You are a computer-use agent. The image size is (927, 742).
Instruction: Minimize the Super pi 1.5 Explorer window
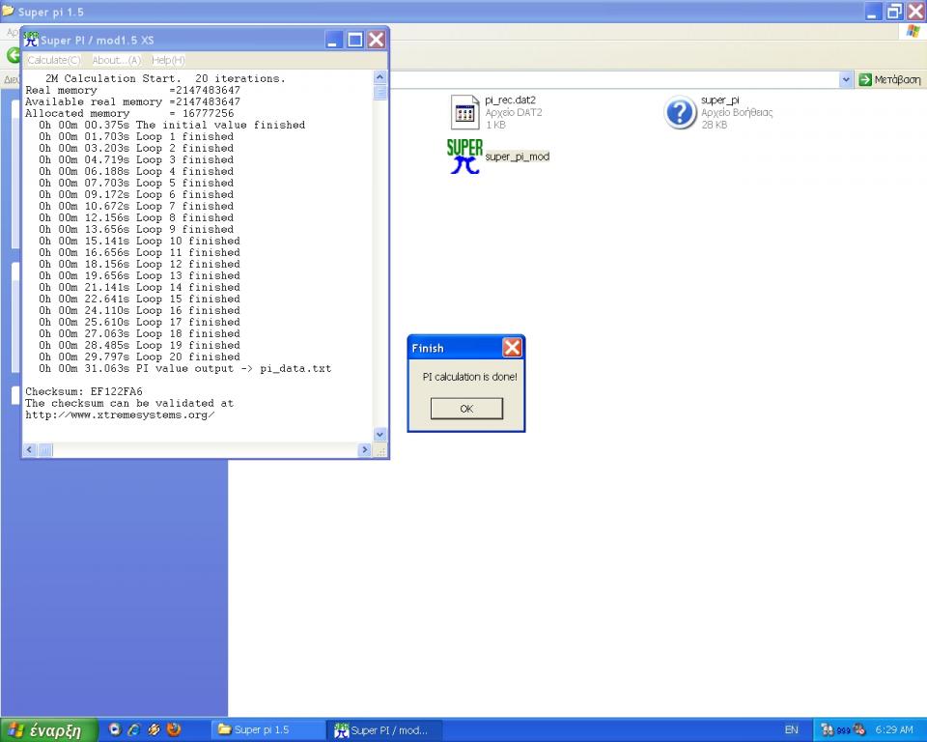pos(873,12)
